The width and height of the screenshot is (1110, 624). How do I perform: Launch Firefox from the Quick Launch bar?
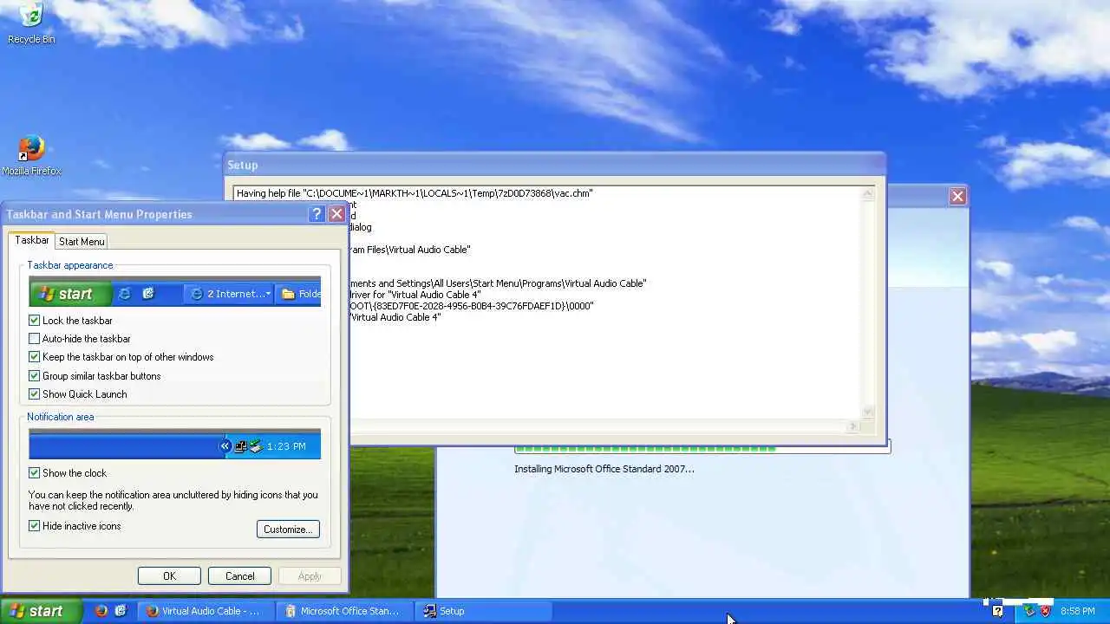pos(101,611)
